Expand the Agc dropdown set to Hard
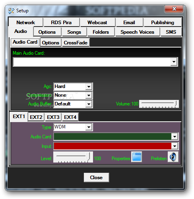 89,86
